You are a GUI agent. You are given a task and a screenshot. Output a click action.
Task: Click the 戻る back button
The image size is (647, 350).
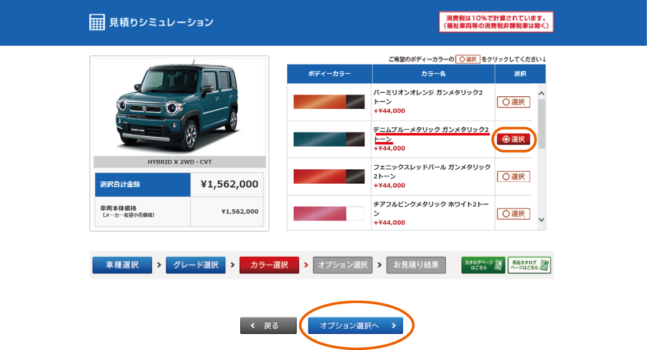point(268,326)
